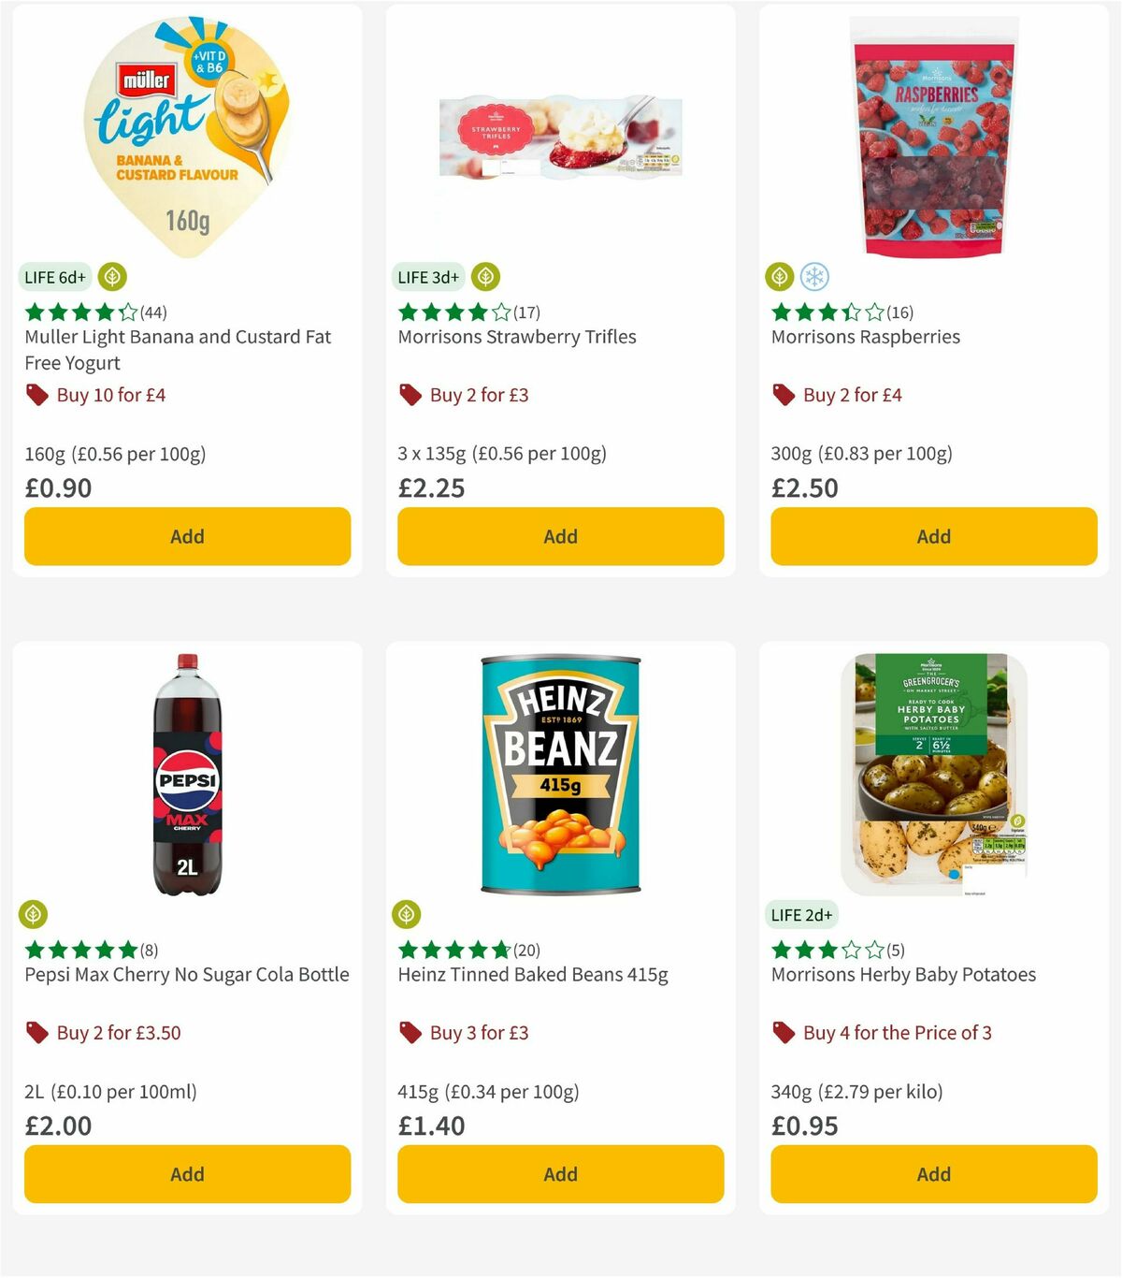
Task: Click the star rating on Morrisons Raspberries
Action: (x=824, y=312)
